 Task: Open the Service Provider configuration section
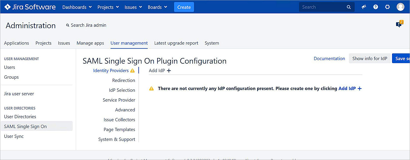coord(119,100)
